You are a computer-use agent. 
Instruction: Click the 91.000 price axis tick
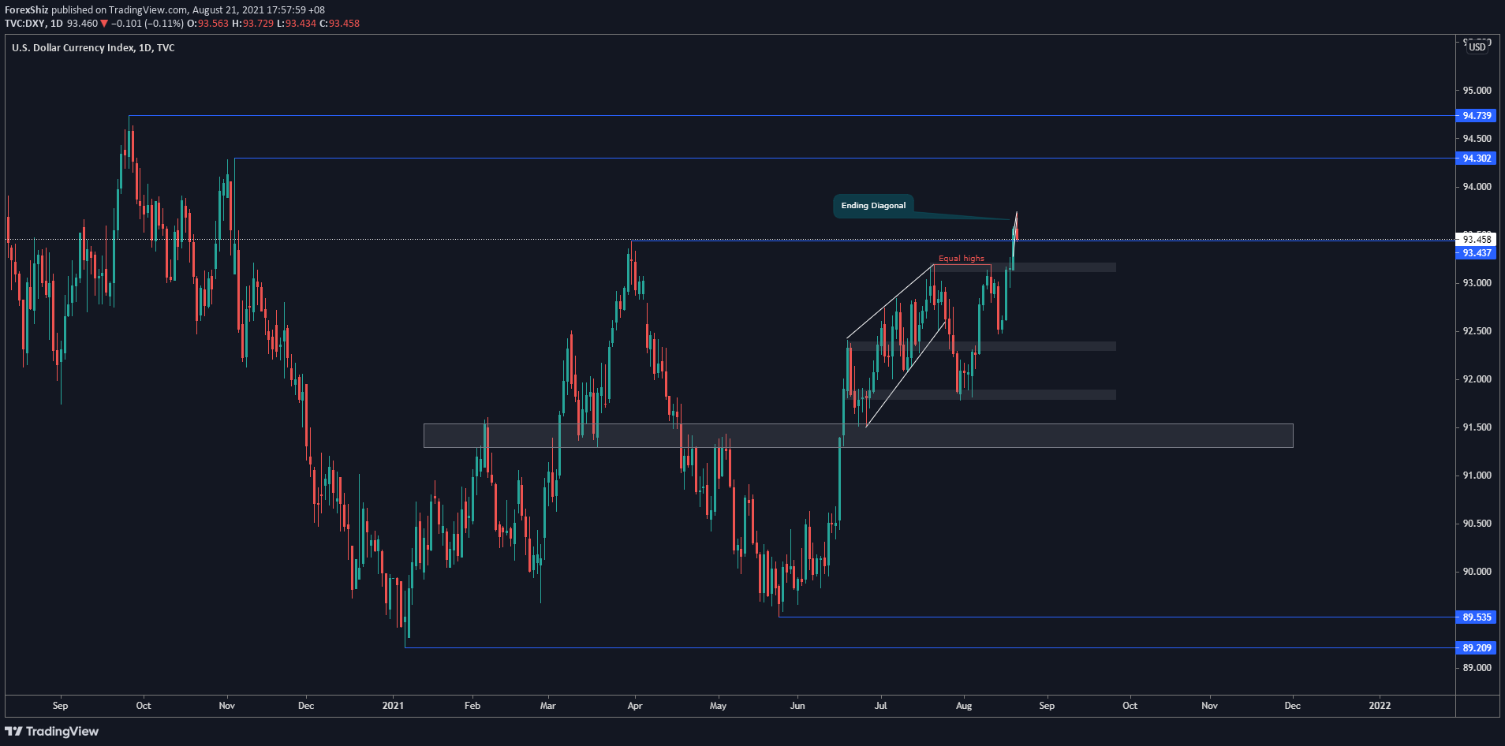click(1477, 476)
